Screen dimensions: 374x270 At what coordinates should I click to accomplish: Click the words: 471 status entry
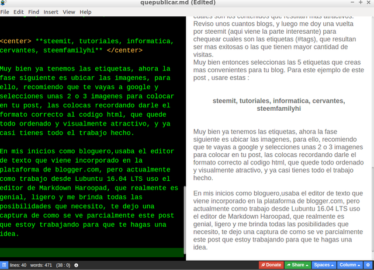[x=41, y=265]
